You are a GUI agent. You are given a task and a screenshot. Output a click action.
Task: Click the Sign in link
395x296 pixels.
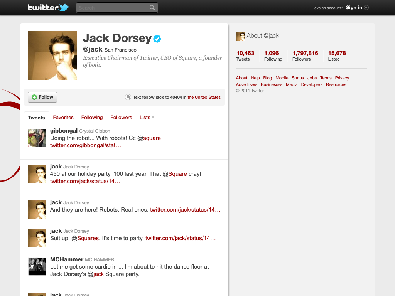(354, 8)
